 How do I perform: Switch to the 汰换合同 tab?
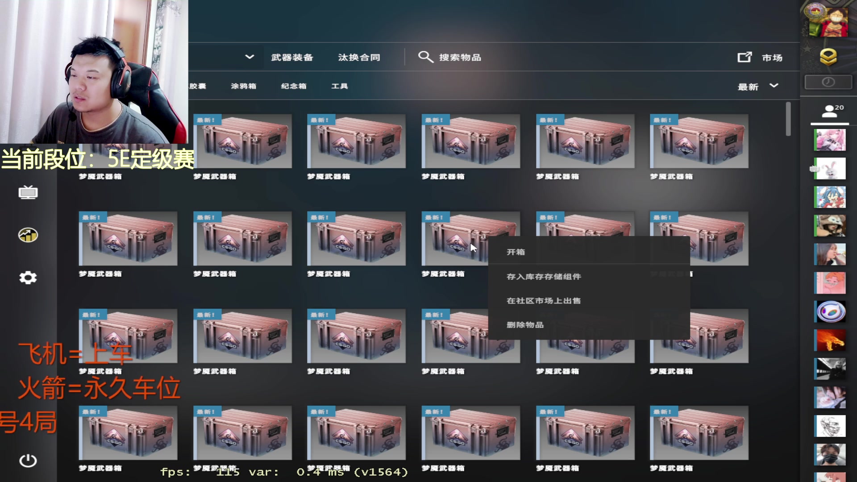359,57
